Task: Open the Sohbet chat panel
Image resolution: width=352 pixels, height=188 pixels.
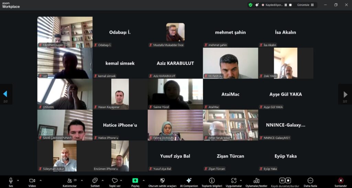Action: (95, 183)
